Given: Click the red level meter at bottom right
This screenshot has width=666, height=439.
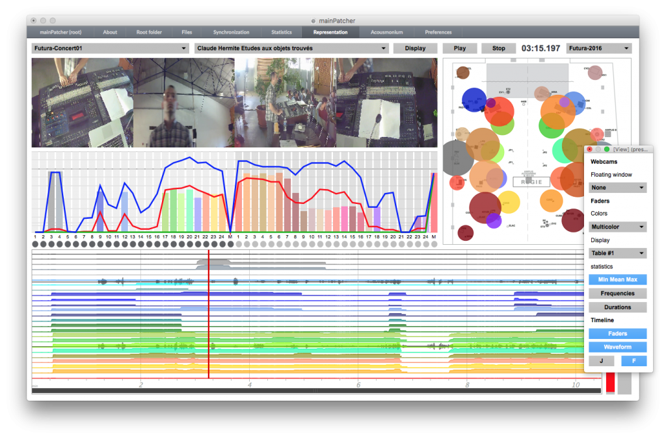Looking at the screenshot, I should [610, 383].
